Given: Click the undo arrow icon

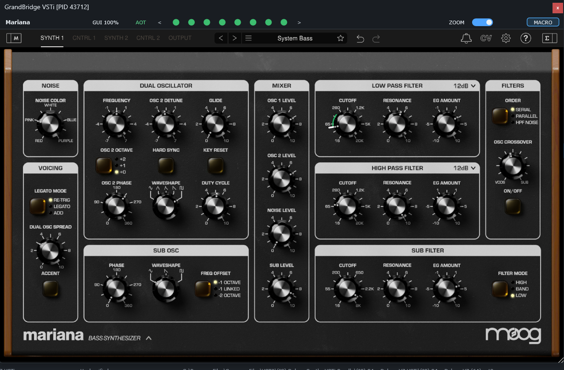Looking at the screenshot, I should (x=360, y=39).
